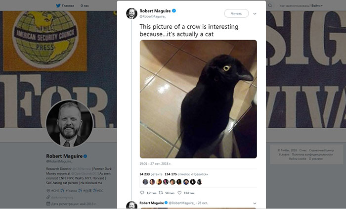Open Robert Maguire's avatar in tweet header
Screen dimensions: 346x209
point(131,13)
